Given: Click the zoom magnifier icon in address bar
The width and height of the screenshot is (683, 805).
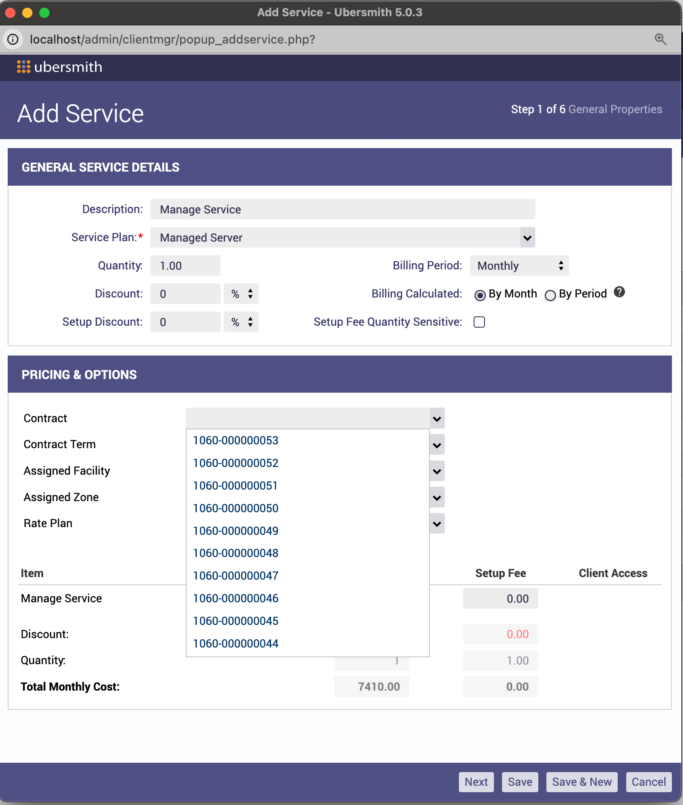Looking at the screenshot, I should point(660,39).
